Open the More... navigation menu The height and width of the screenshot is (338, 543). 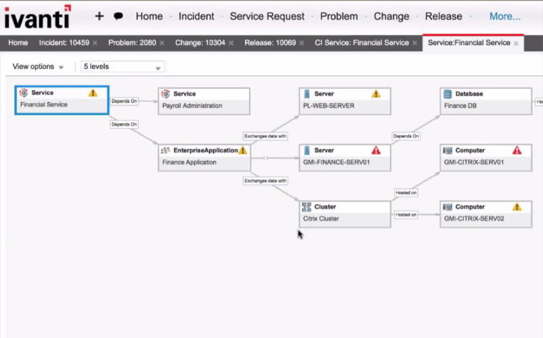tap(505, 17)
